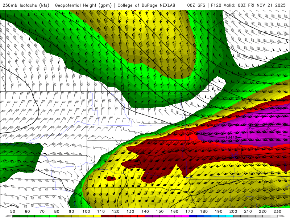Click the first dark red color bar segment after 110

click(x=104, y=216)
